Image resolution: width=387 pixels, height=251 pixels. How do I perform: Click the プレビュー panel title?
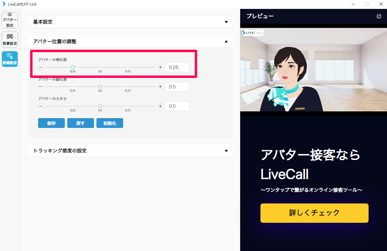(260, 16)
